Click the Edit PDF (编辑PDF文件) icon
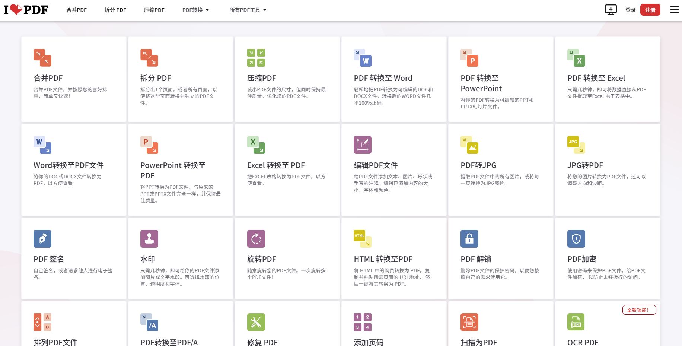 363,145
